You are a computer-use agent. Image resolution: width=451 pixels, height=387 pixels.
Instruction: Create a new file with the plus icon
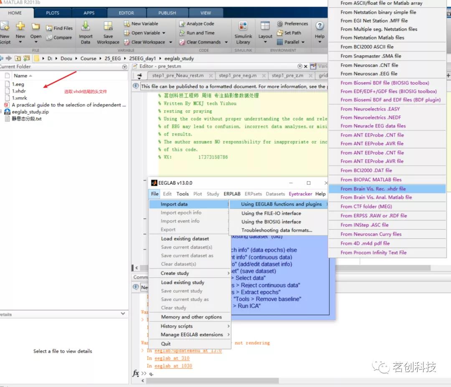point(20,26)
